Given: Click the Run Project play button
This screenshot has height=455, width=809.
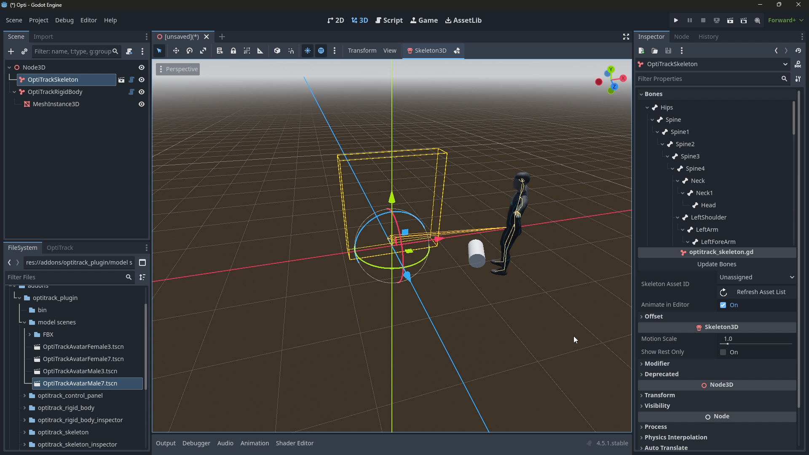Looking at the screenshot, I should (x=676, y=20).
